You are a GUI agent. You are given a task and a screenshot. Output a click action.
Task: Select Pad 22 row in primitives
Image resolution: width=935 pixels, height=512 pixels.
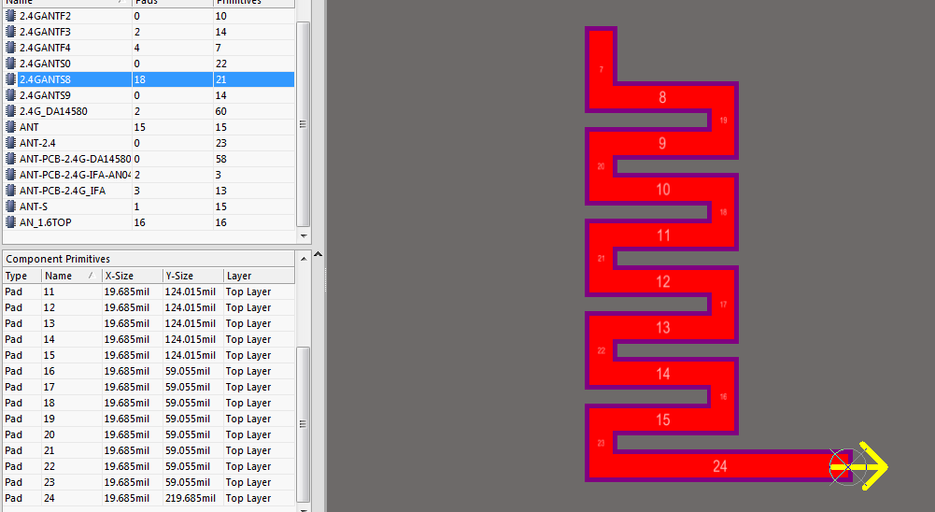[149, 466]
